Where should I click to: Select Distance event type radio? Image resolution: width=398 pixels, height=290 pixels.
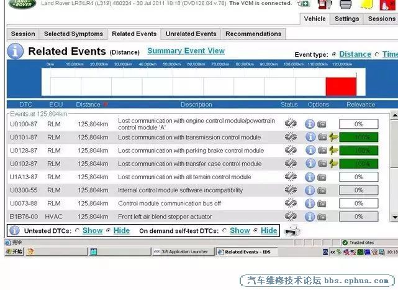point(334,54)
